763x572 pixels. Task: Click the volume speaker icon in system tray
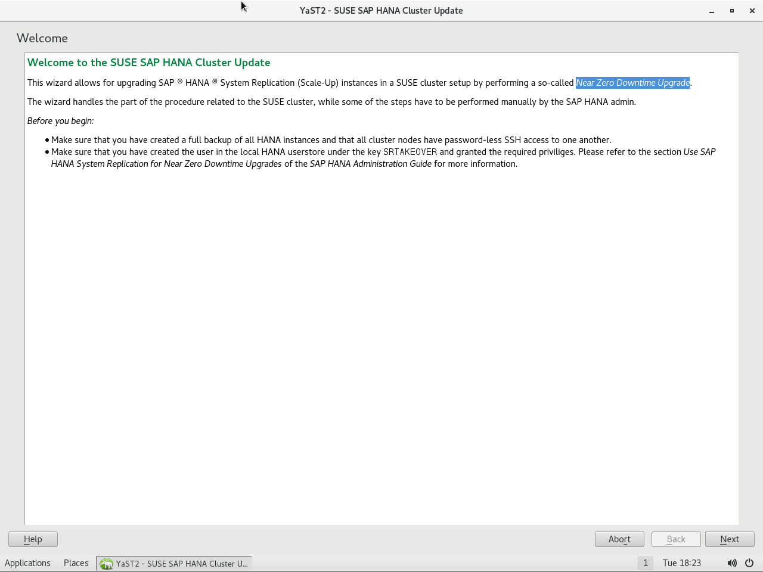click(732, 563)
